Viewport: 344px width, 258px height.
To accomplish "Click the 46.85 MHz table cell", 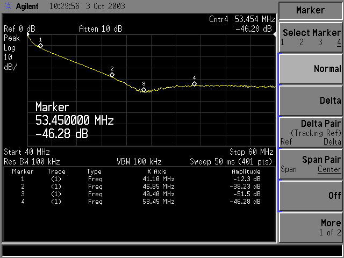I will (159, 187).
